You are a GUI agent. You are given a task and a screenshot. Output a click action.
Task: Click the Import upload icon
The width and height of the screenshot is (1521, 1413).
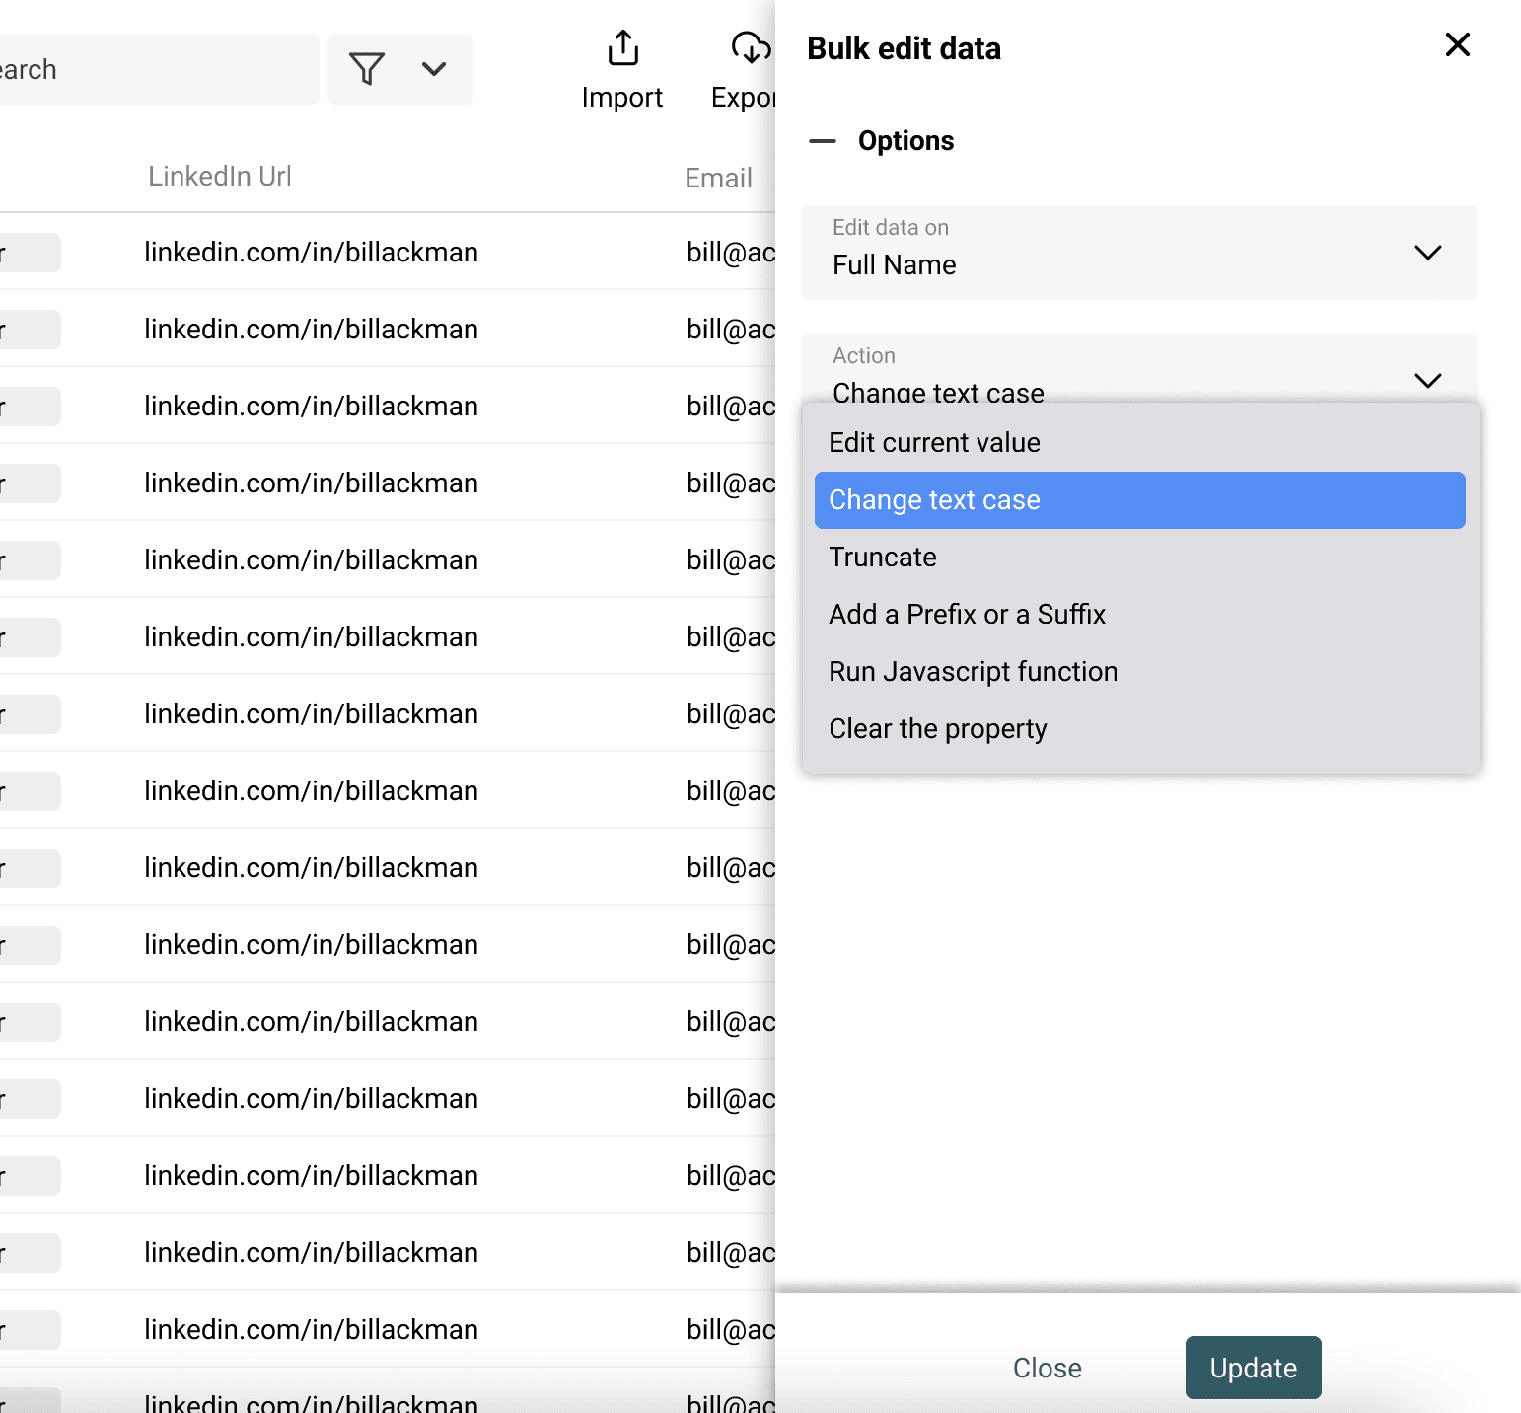point(622,48)
